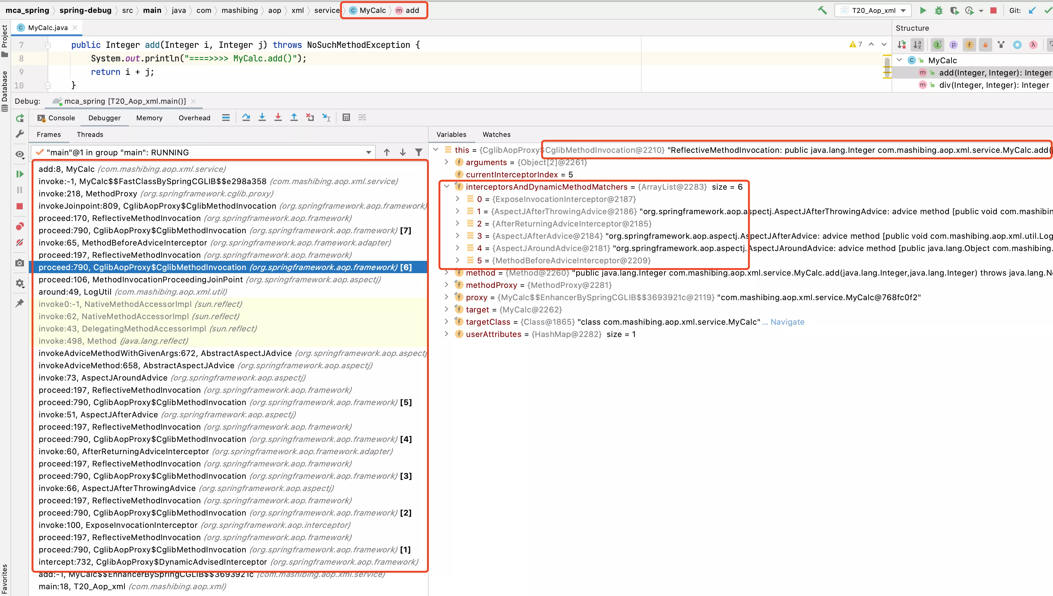Expand element 4 AspectJAroundAdvice
The height and width of the screenshot is (596, 1053).
(x=458, y=248)
